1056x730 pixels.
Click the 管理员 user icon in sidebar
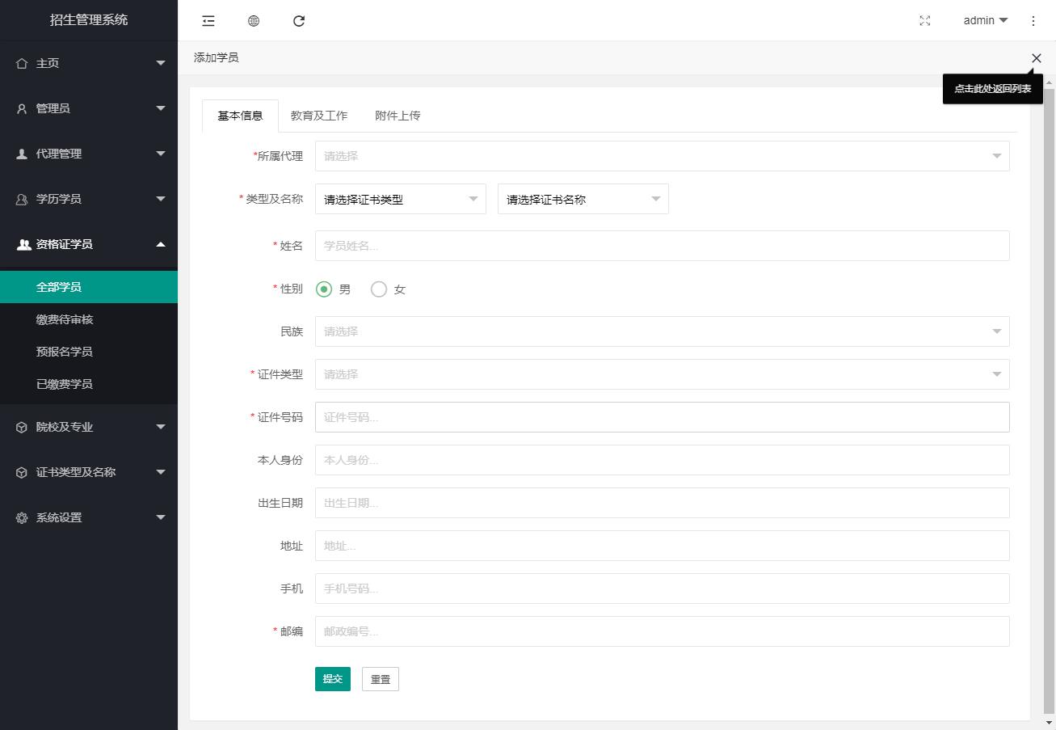pyautogui.click(x=22, y=108)
